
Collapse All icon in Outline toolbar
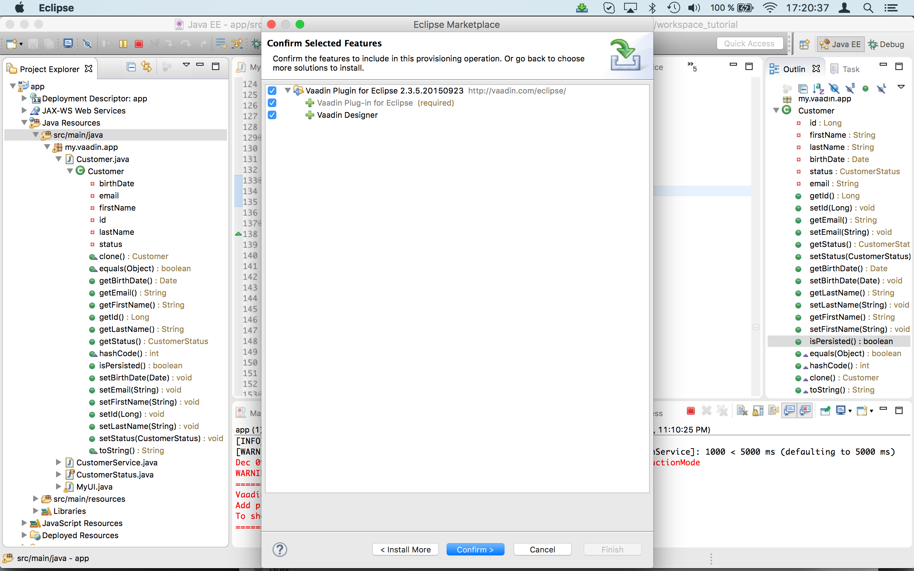[803, 89]
